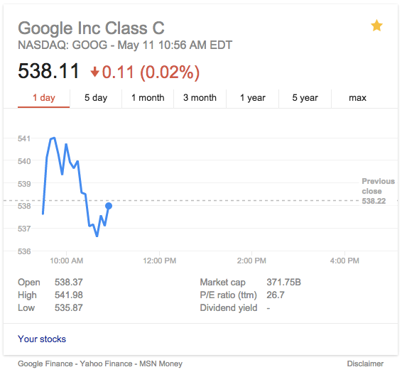Visit the Google Finance link
This screenshot has width=402, height=372.
pyautogui.click(x=45, y=363)
